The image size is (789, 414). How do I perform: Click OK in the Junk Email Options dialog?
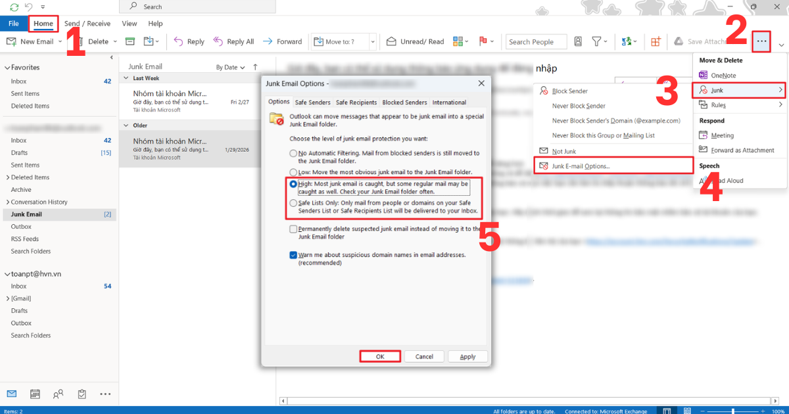tap(380, 356)
